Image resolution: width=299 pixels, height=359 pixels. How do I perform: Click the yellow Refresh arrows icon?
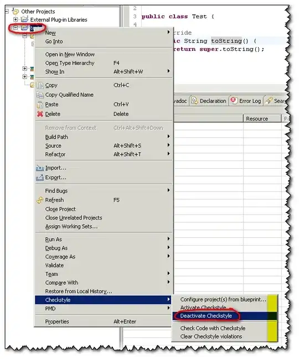pos(40,200)
